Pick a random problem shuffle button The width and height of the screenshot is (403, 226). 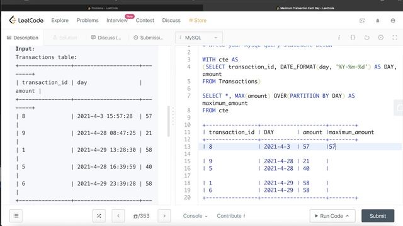point(99,216)
